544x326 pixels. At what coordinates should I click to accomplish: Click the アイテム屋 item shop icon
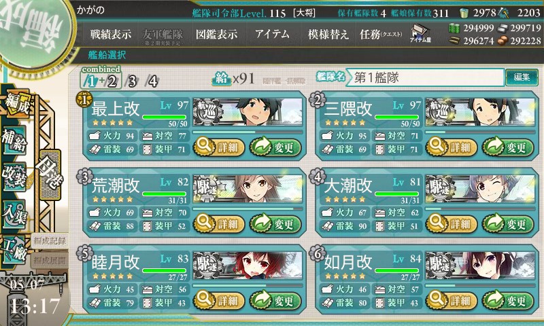420,33
